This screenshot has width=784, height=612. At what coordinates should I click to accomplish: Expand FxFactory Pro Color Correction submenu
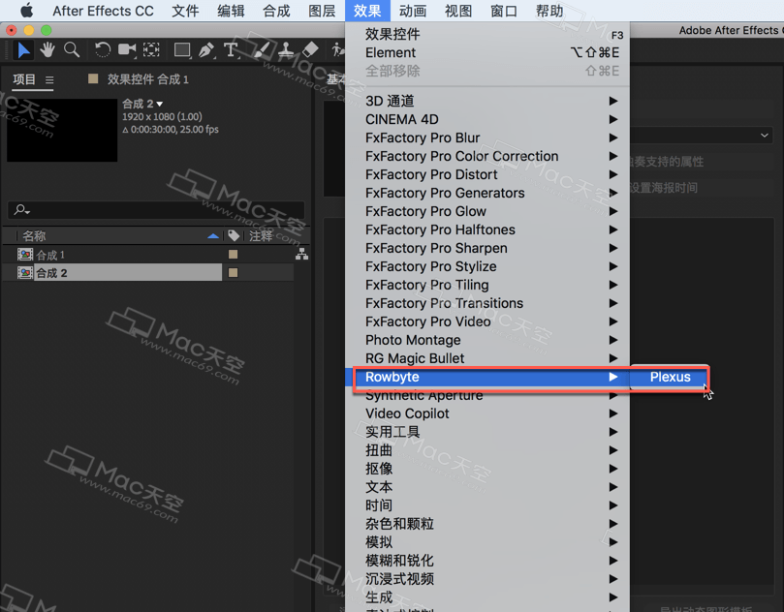tap(487, 156)
